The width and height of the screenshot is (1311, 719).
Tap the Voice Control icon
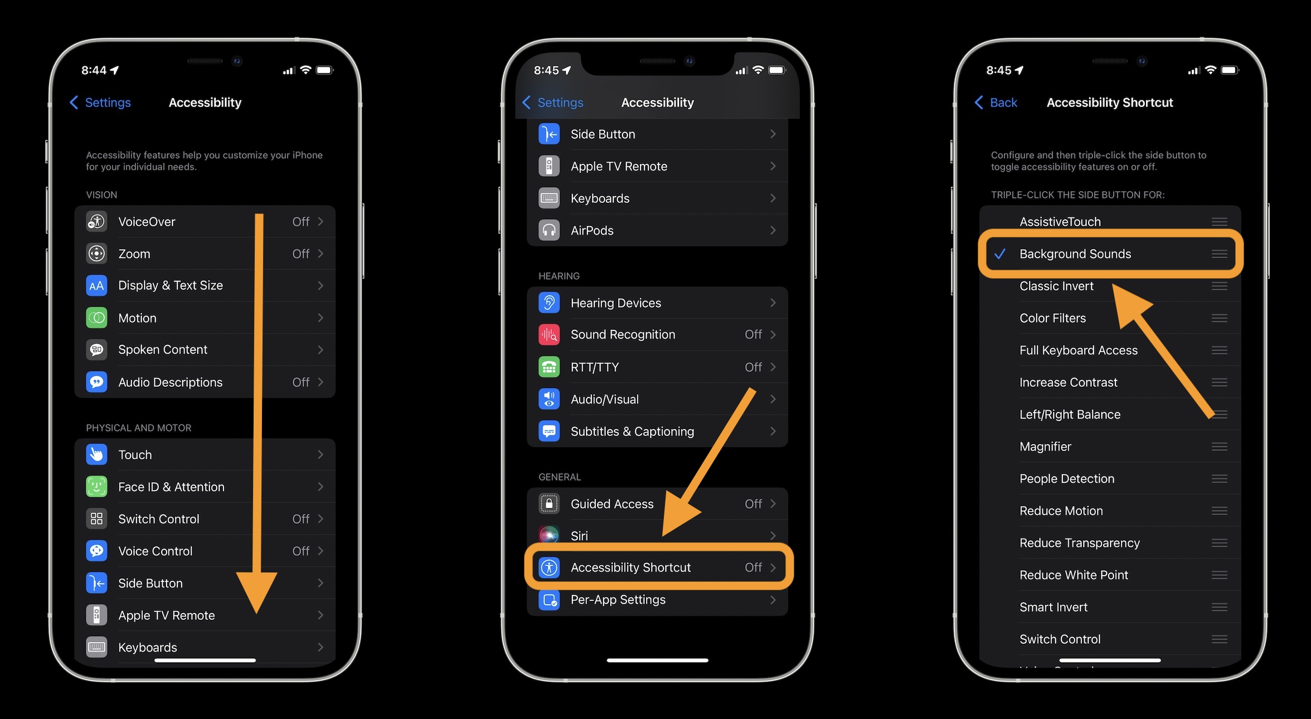[x=96, y=550]
